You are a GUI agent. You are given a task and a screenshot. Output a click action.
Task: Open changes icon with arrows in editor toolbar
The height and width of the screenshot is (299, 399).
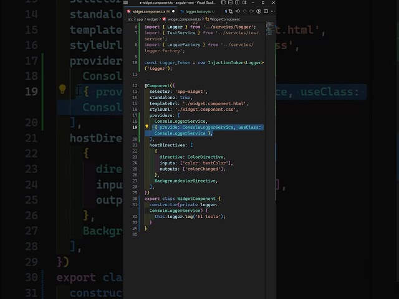click(231, 11)
